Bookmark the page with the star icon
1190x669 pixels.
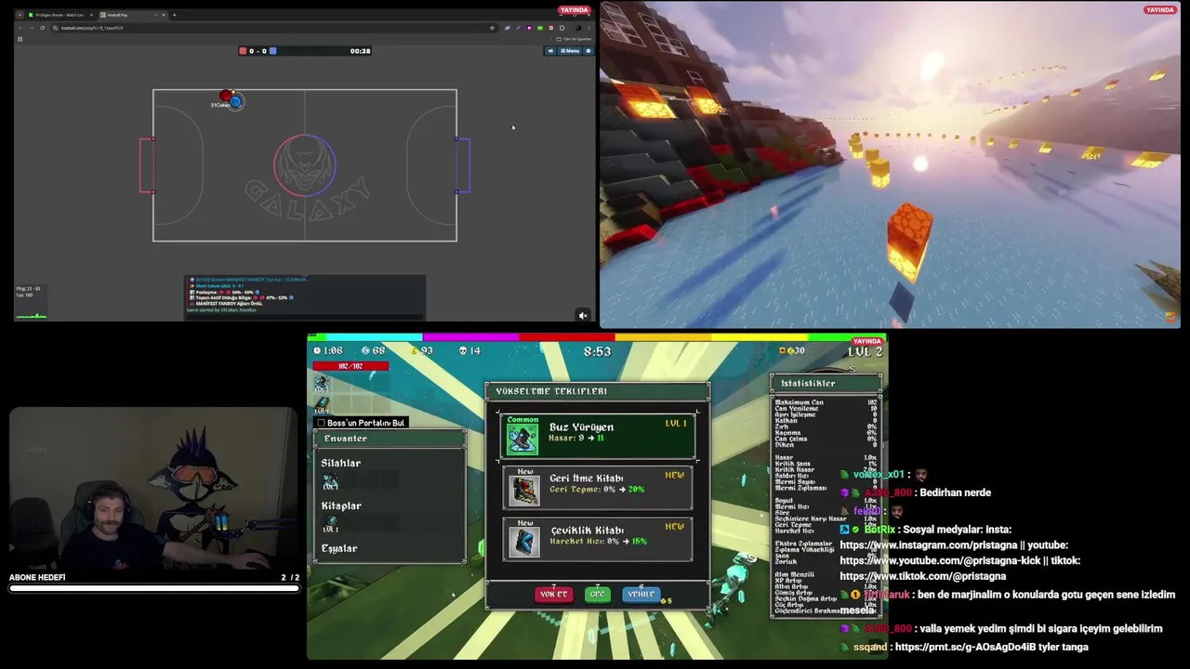(492, 28)
